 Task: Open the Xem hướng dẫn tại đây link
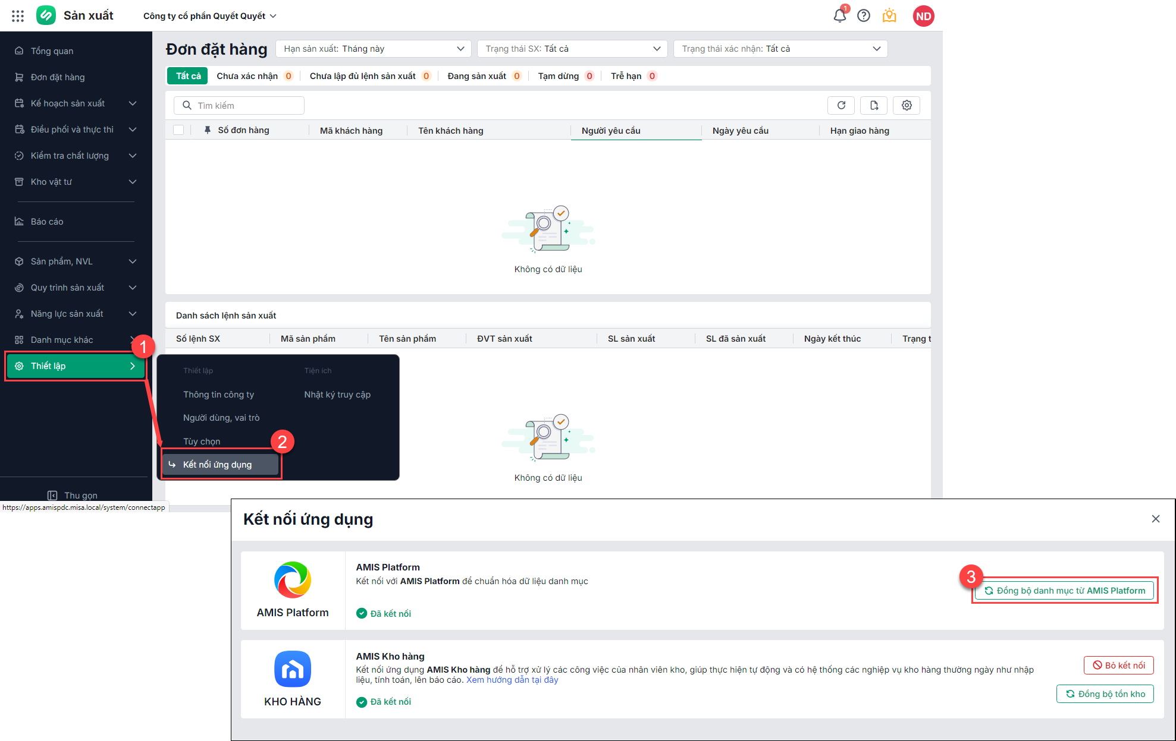tap(512, 680)
